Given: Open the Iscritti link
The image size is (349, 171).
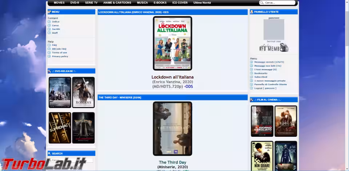Looking at the screenshot, I should click(56, 29).
